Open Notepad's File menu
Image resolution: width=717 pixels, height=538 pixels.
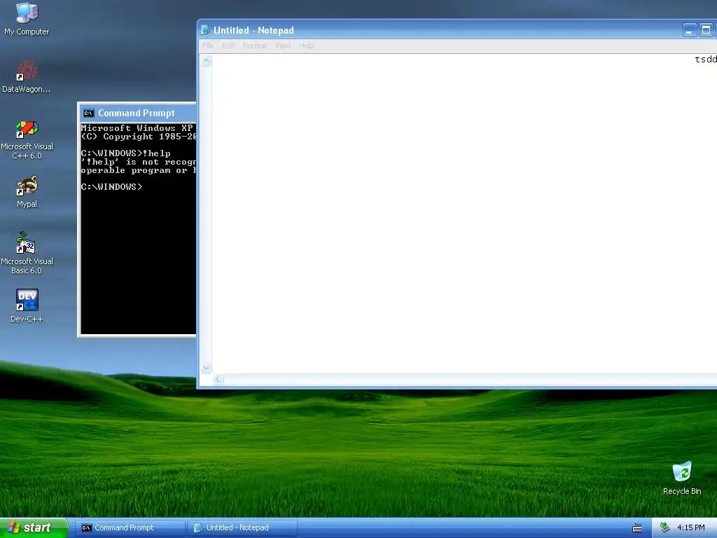tap(207, 46)
